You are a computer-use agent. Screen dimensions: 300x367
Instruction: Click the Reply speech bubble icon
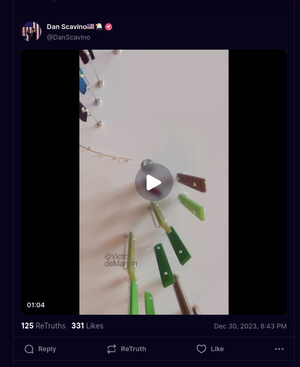tap(29, 349)
